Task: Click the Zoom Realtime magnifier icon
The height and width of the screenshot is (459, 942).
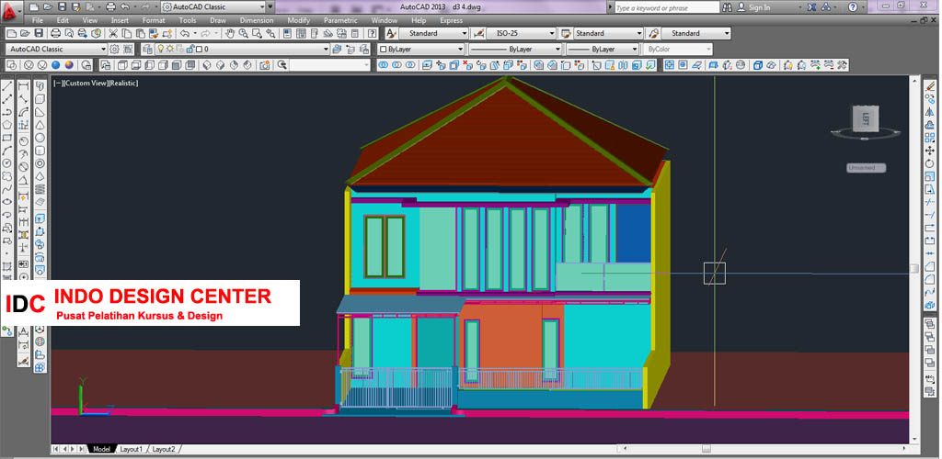Action: (243, 34)
